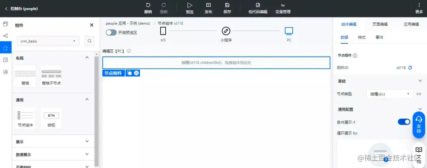Switch to 页面编辑 tab
The height and width of the screenshot is (168, 427).
pyautogui.click(x=380, y=24)
